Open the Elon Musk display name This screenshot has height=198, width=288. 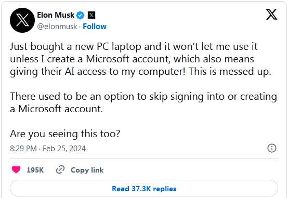point(56,15)
